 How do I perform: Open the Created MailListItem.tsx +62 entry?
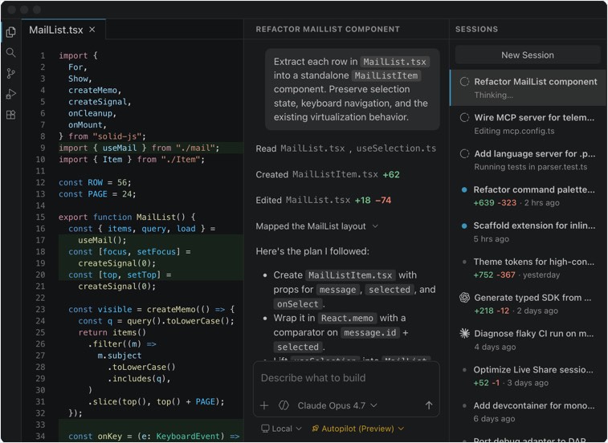tap(328, 174)
